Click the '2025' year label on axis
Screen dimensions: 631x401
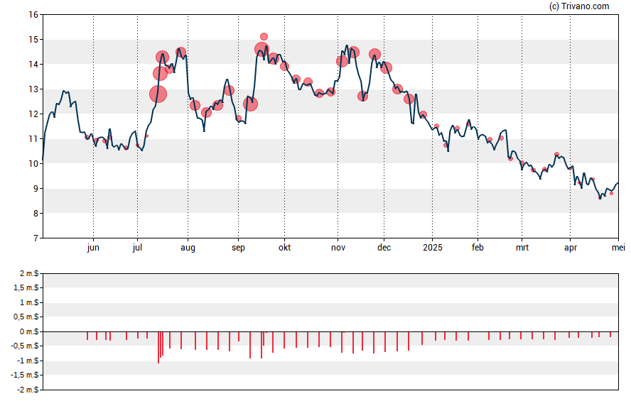(x=433, y=248)
